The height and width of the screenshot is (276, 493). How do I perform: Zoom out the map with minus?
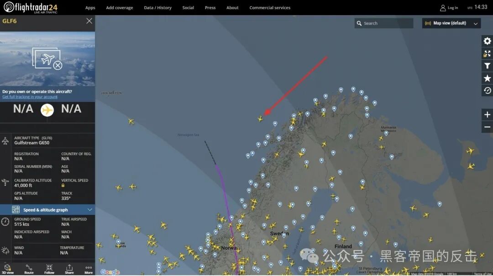[487, 127]
